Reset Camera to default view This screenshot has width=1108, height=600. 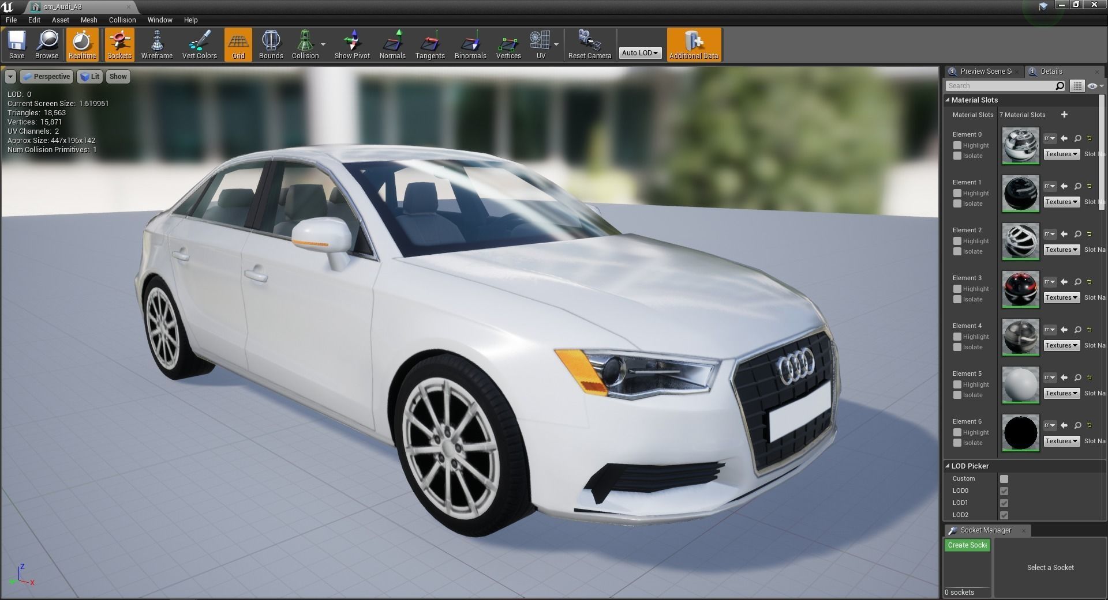[x=589, y=45]
